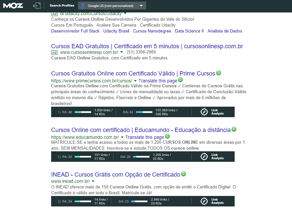Image resolution: width=292 pixels, height=214 pixels.
Task: Open 'Cursos Online com certificado' Educamundo link
Action: [141, 130]
